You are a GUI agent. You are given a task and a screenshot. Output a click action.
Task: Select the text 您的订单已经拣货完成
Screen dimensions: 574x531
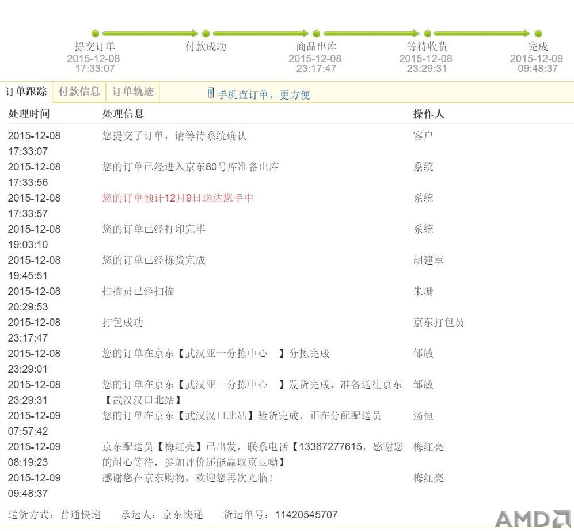point(154,260)
